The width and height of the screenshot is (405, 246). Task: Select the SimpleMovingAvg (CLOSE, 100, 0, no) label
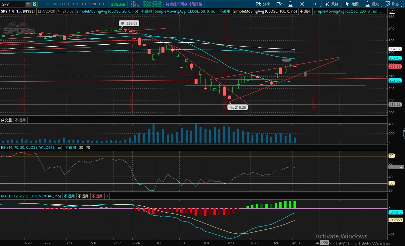[x=265, y=11]
